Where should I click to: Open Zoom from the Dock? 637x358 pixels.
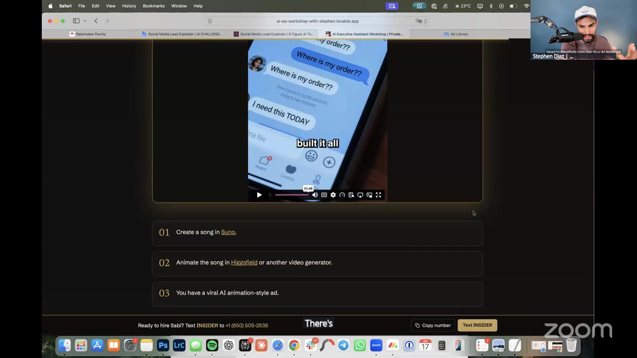point(376,345)
